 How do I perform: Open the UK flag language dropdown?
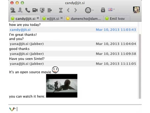click(x=111, y=10)
